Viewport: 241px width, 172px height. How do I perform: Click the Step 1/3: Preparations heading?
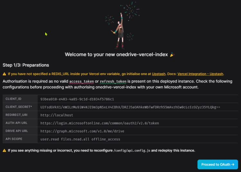(x=26, y=65)
